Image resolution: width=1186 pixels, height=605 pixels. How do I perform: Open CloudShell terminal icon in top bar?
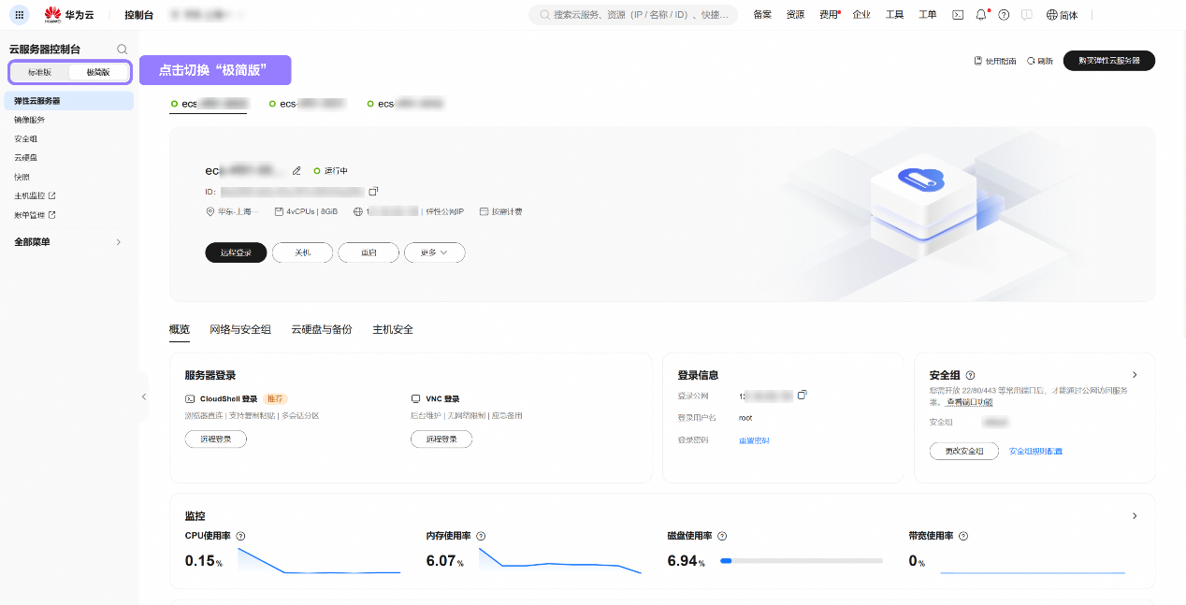(958, 15)
